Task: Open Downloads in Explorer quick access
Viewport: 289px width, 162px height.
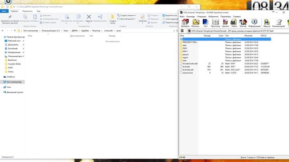Action: coord(13,49)
